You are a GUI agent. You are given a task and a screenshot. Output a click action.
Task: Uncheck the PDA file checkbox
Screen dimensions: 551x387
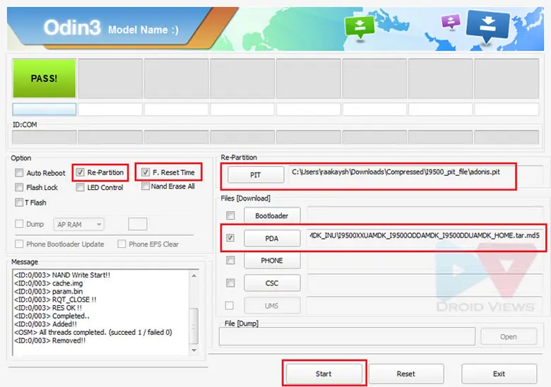[230, 238]
